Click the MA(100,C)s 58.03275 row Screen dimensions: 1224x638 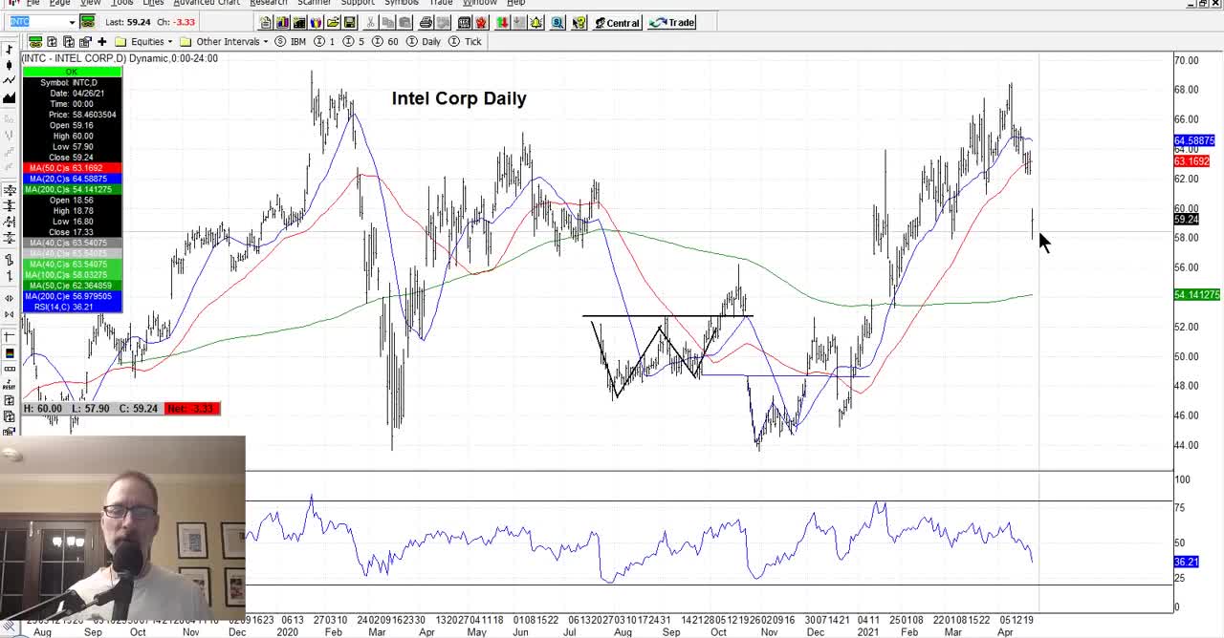[72, 275]
